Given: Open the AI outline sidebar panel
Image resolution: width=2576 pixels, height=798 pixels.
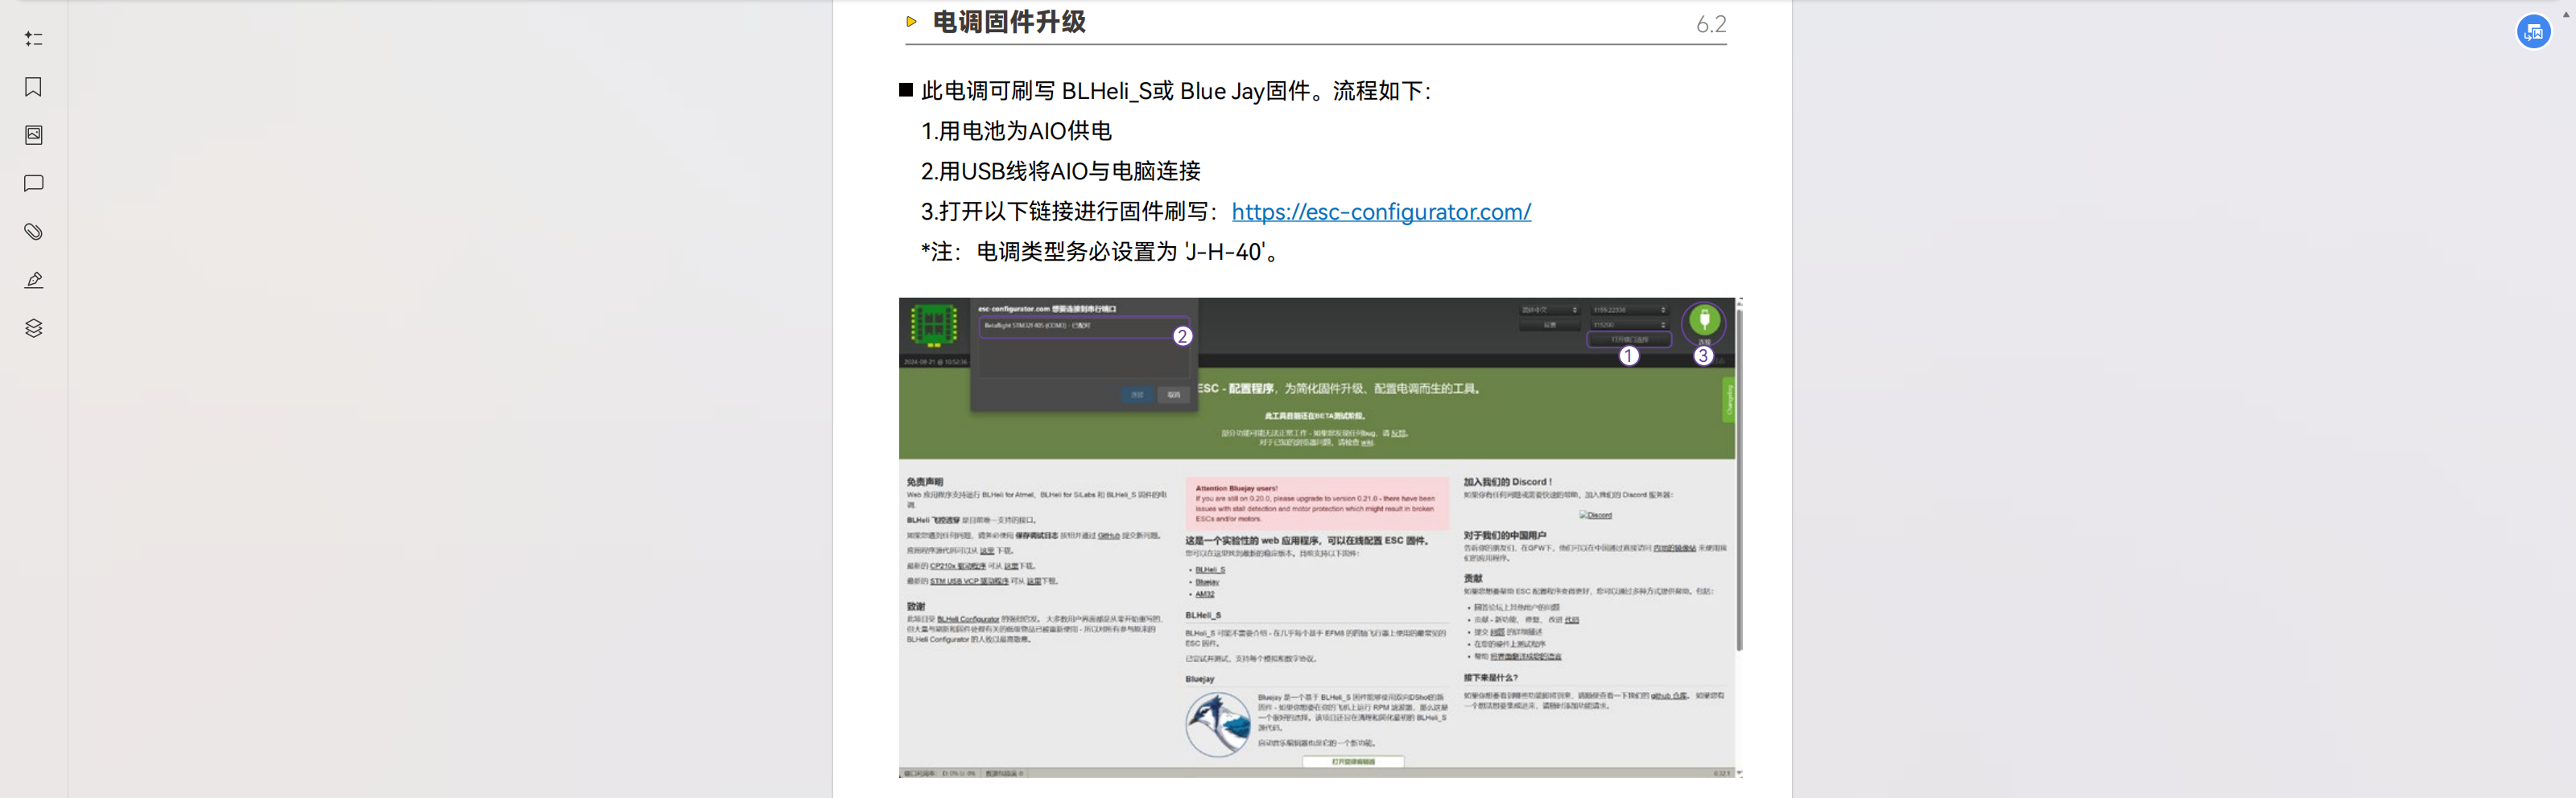Looking at the screenshot, I should [33, 39].
